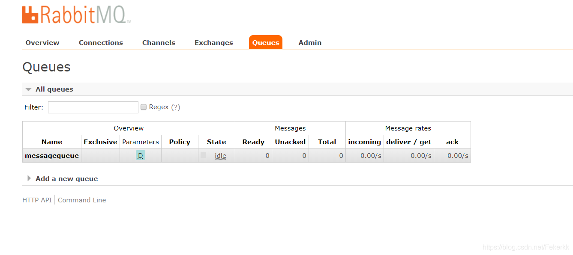The height and width of the screenshot is (255, 573).
Task: Click the incoming 0.00/s rate value
Action: (371, 156)
